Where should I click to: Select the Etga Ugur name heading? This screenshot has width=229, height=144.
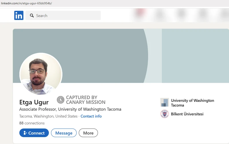pos(34,102)
